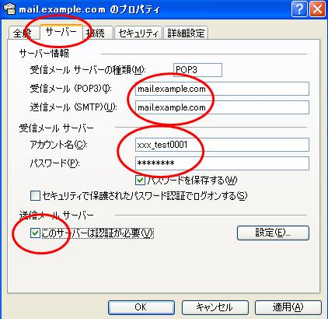Image resolution: width=328 pixels, height=319 pixels.
Task: Click the パスワード input field
Action: point(222,163)
